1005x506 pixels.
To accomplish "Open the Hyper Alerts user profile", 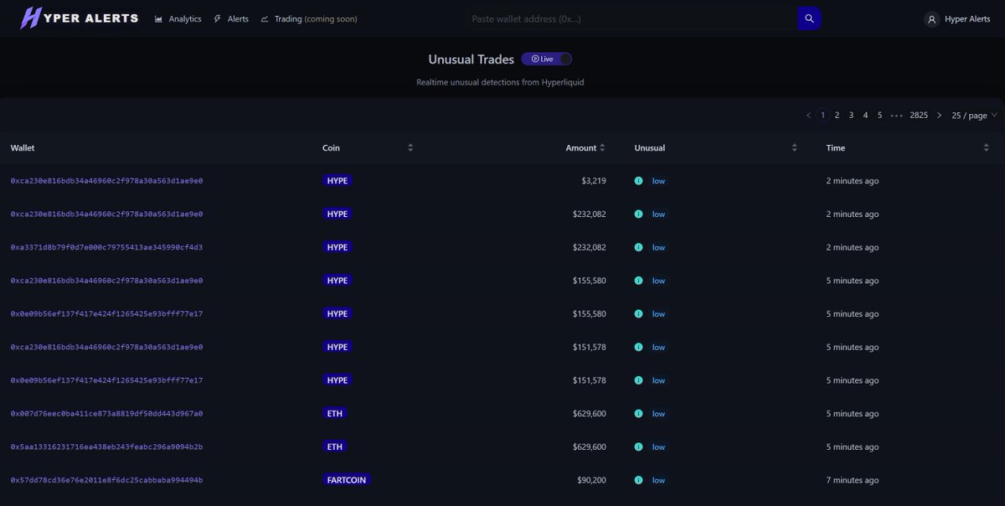I will point(957,18).
